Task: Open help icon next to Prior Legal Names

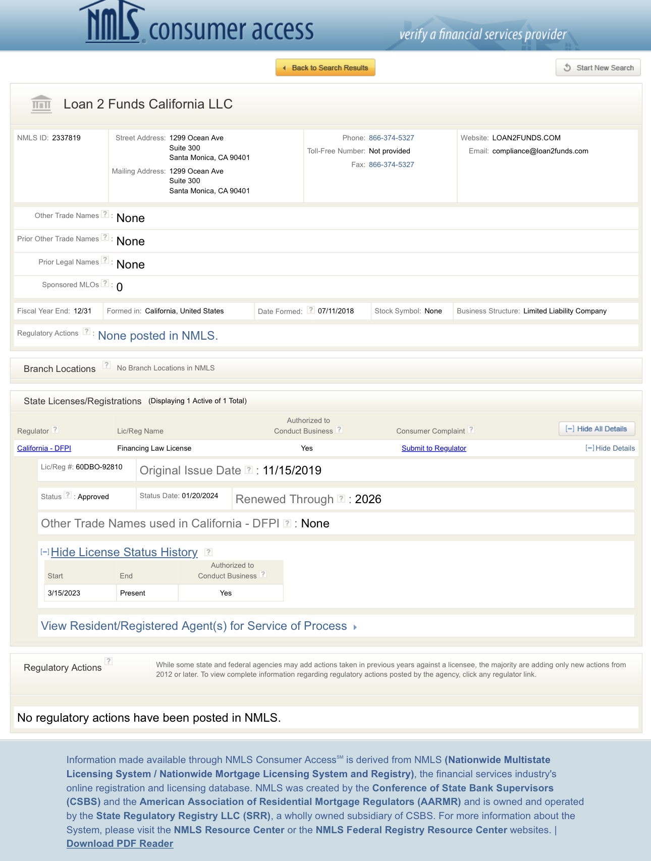Action: 105,260
